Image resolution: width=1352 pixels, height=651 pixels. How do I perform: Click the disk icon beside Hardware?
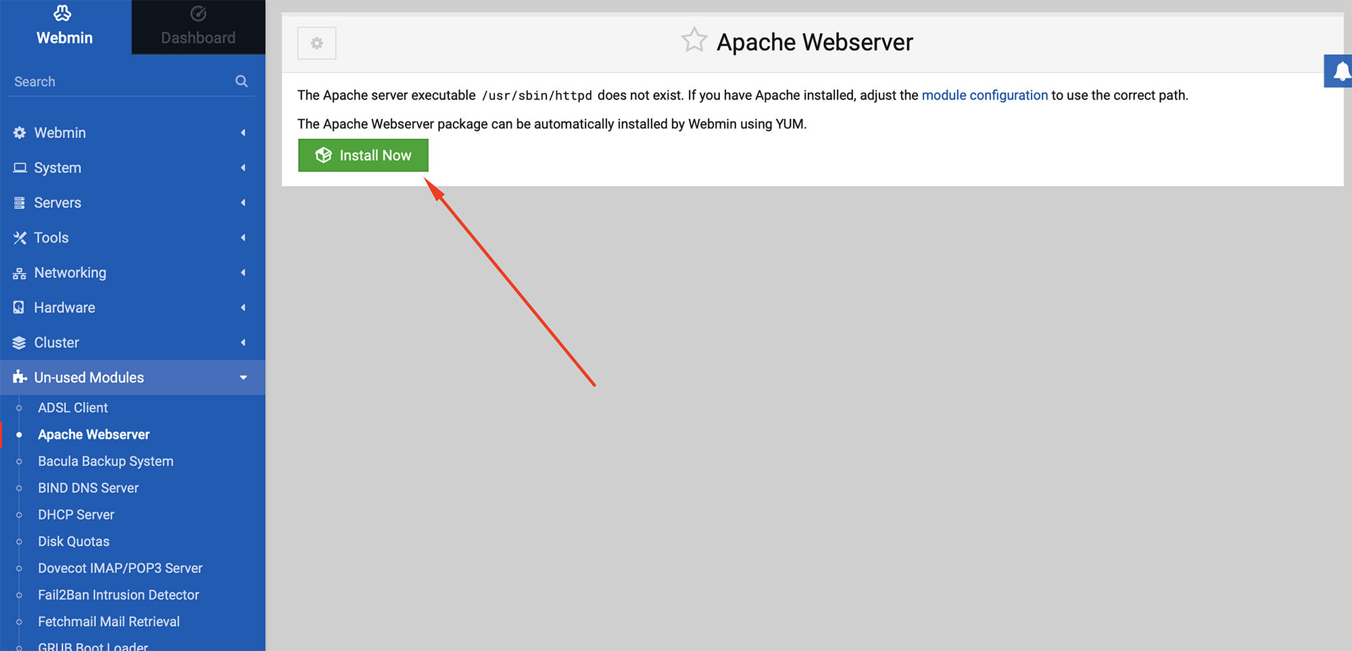pos(19,308)
